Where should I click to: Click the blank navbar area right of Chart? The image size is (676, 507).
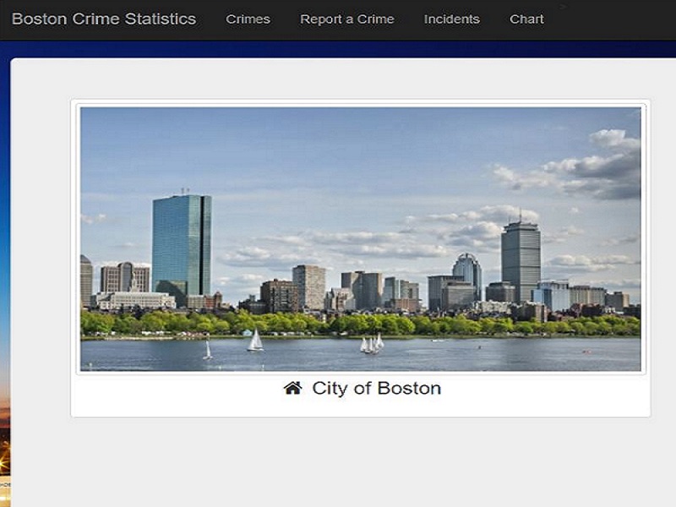tap(612, 19)
